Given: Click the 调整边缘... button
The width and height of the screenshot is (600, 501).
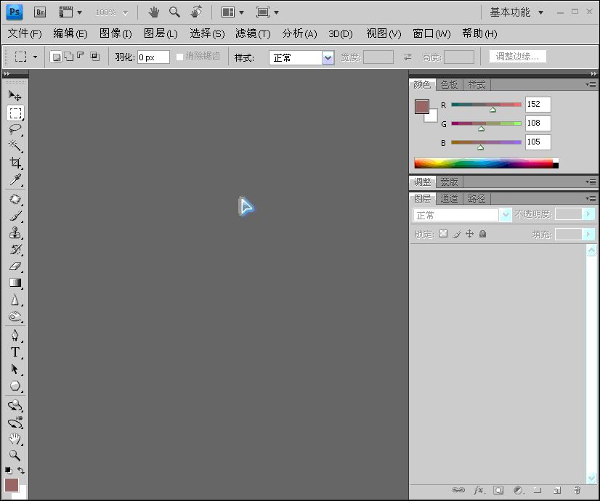Looking at the screenshot, I should point(517,57).
